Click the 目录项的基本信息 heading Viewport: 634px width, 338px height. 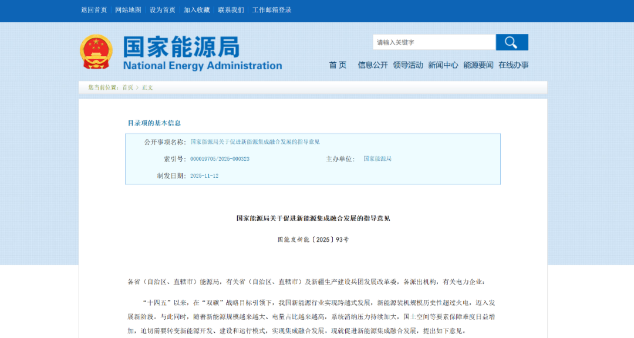154,123
